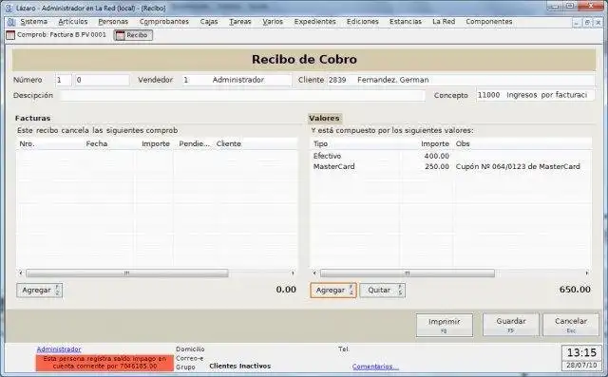Open the Ediciones menu
Image resolution: width=608 pixels, height=377 pixels.
[x=363, y=22]
